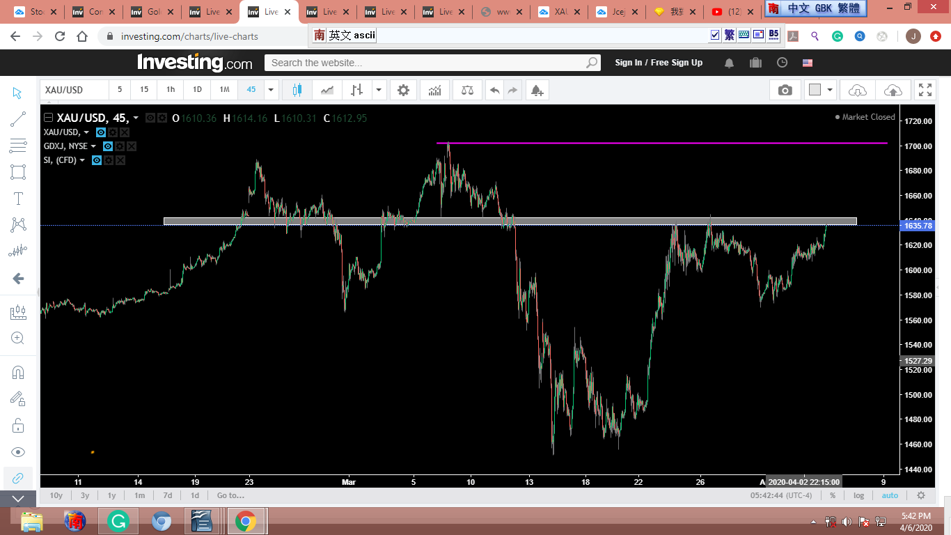
Task: Select the 1D interval tab
Action: [x=197, y=90]
